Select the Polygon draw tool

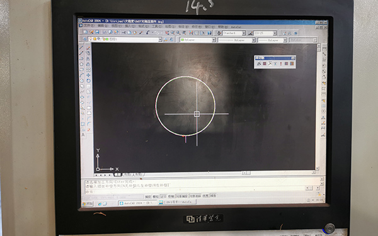pyautogui.click(x=81, y=64)
